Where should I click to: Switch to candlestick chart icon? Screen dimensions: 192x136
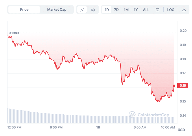click(93, 10)
